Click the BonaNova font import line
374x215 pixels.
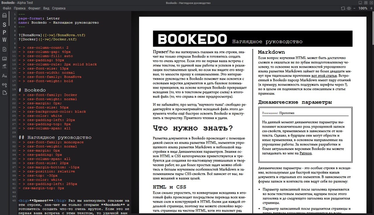(x=52, y=35)
